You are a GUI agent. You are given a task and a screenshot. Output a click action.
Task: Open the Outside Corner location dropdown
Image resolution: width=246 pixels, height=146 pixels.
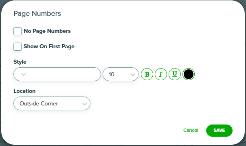point(52,103)
